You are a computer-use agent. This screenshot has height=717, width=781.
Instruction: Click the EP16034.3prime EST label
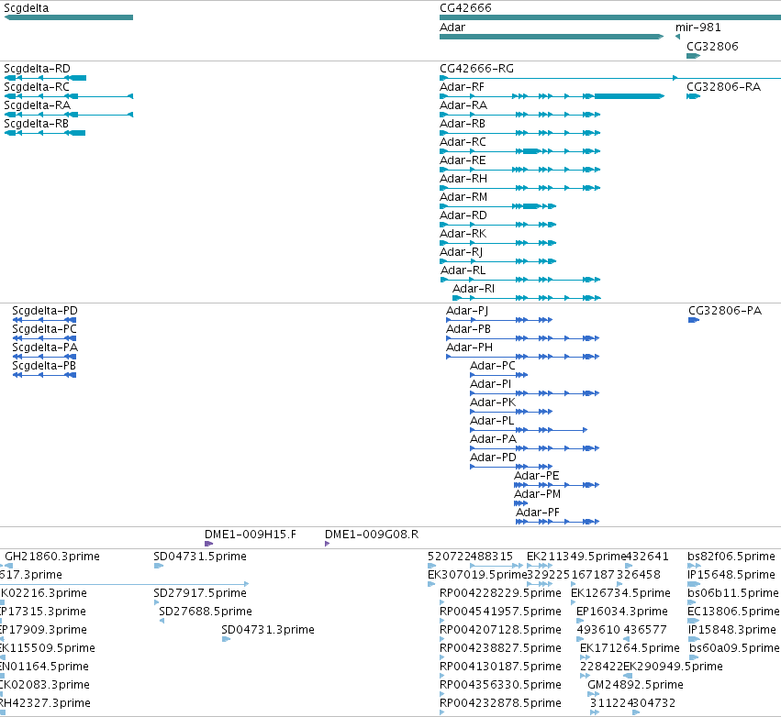622,612
